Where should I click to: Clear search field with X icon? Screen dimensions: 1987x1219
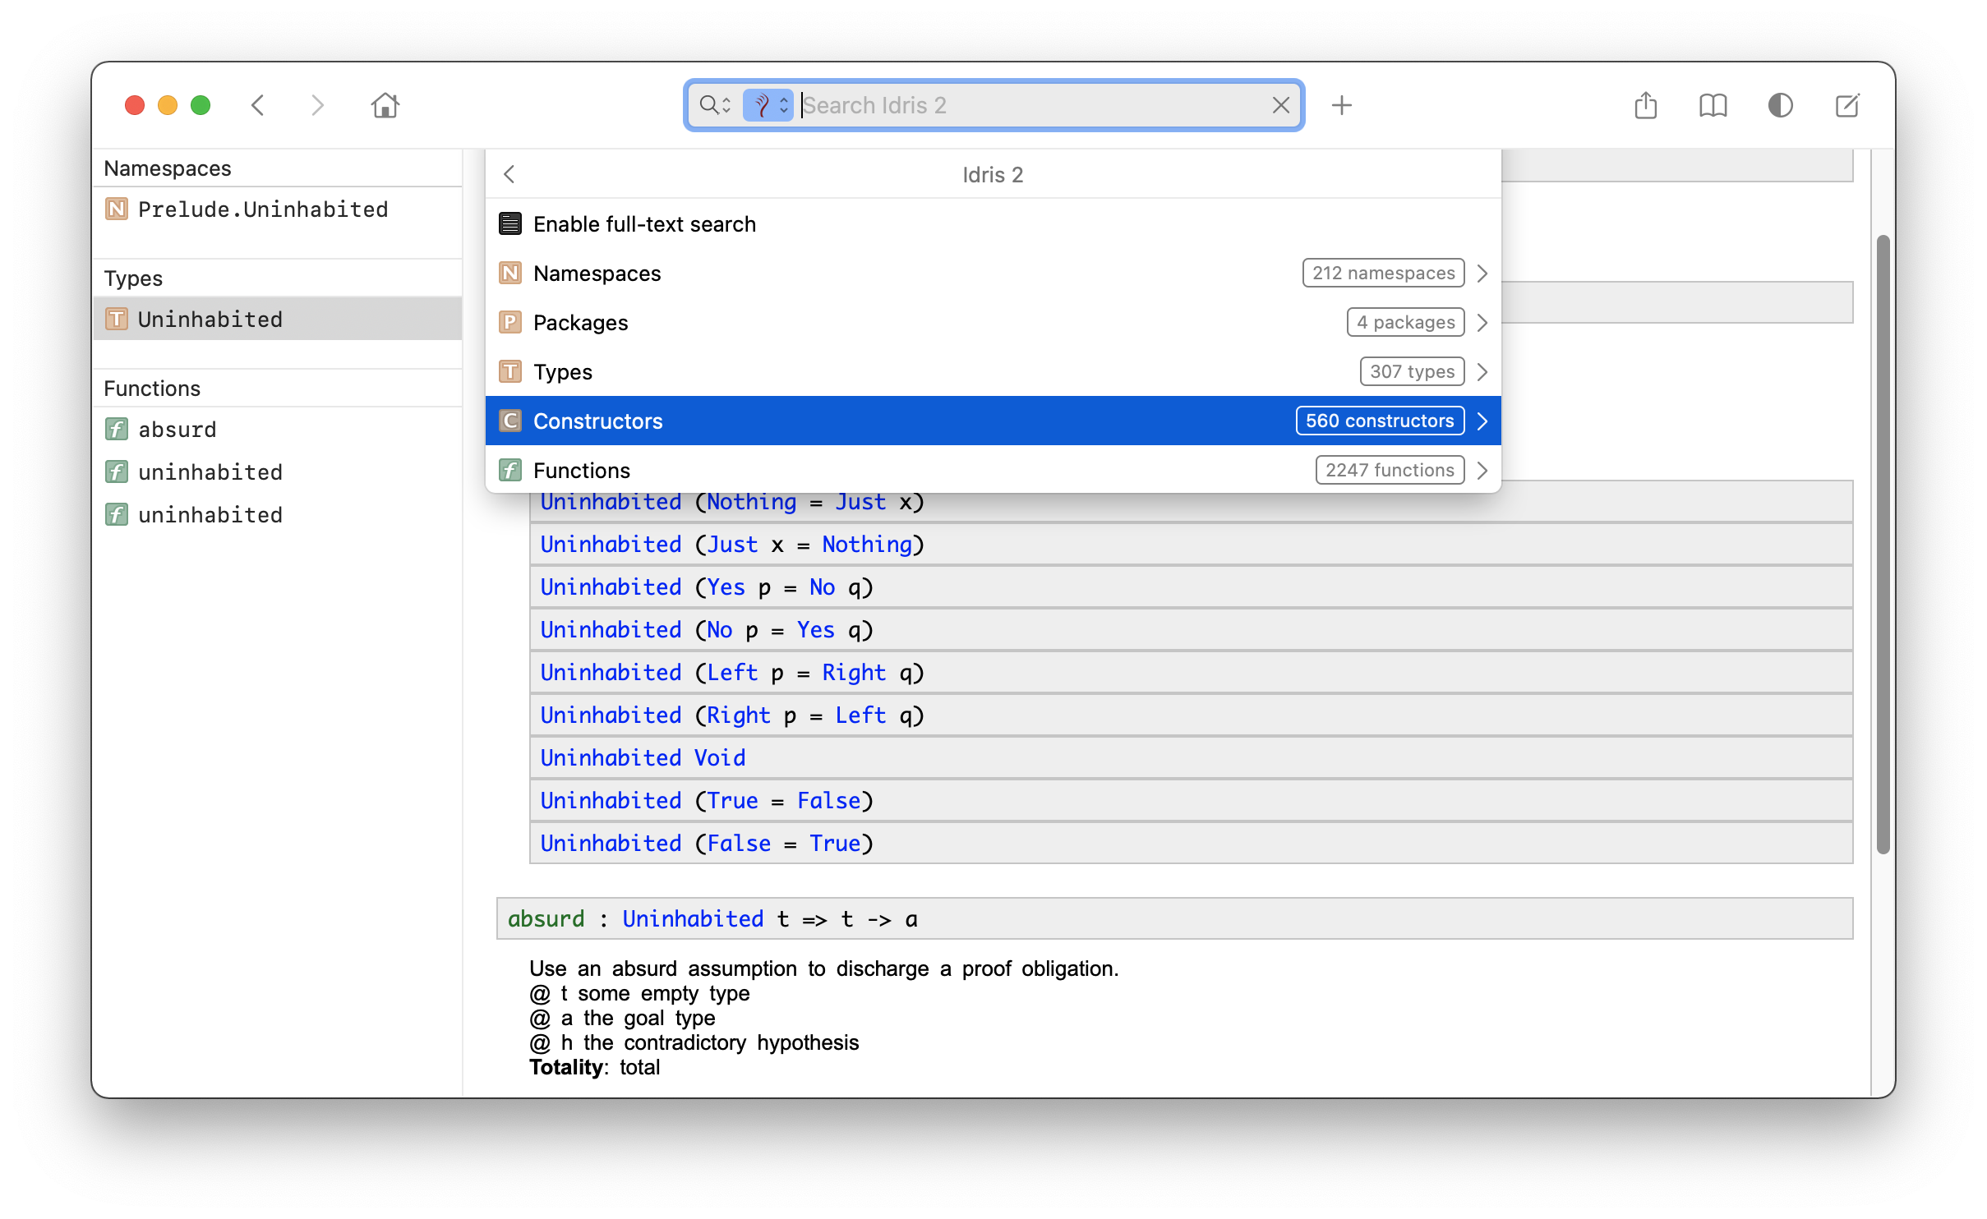tap(1280, 105)
